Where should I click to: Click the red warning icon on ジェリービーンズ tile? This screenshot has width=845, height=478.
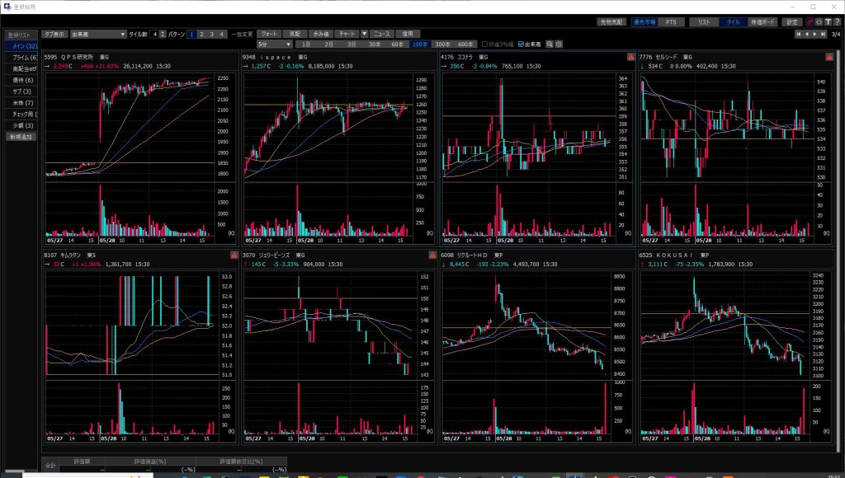[432, 255]
